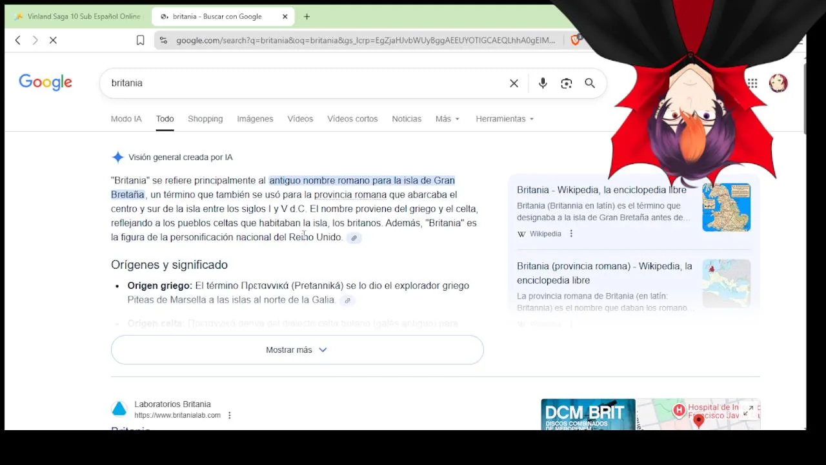Open the Vídeos results tab

[300, 119]
